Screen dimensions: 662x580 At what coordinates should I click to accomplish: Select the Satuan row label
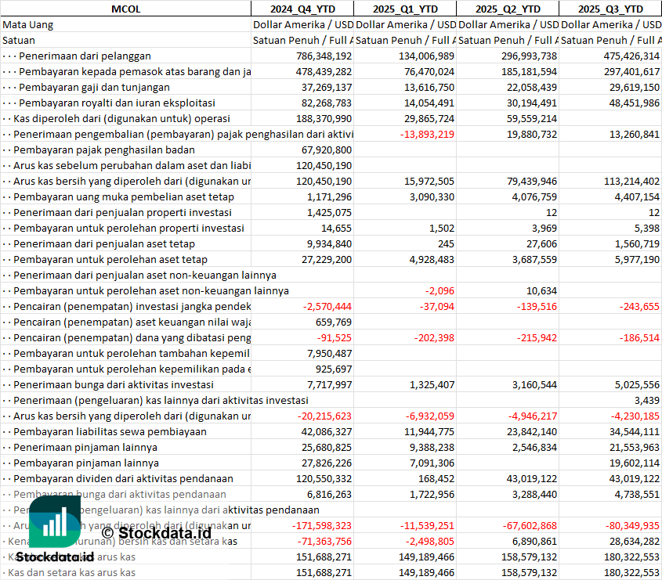click(x=19, y=40)
